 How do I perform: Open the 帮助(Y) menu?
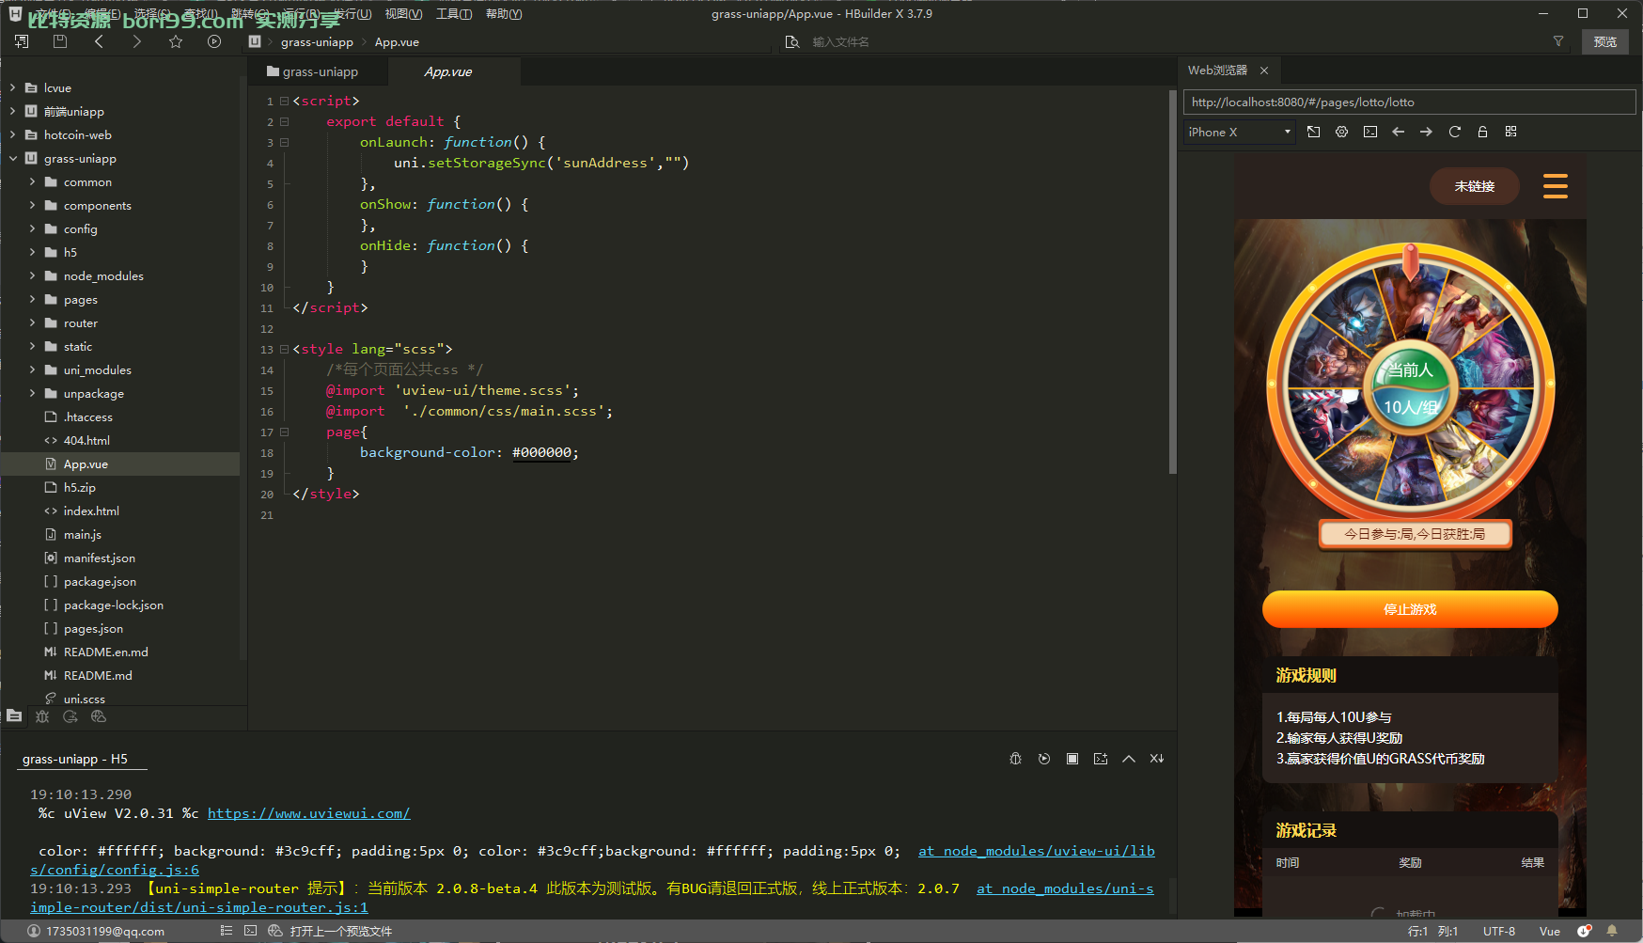point(504,14)
